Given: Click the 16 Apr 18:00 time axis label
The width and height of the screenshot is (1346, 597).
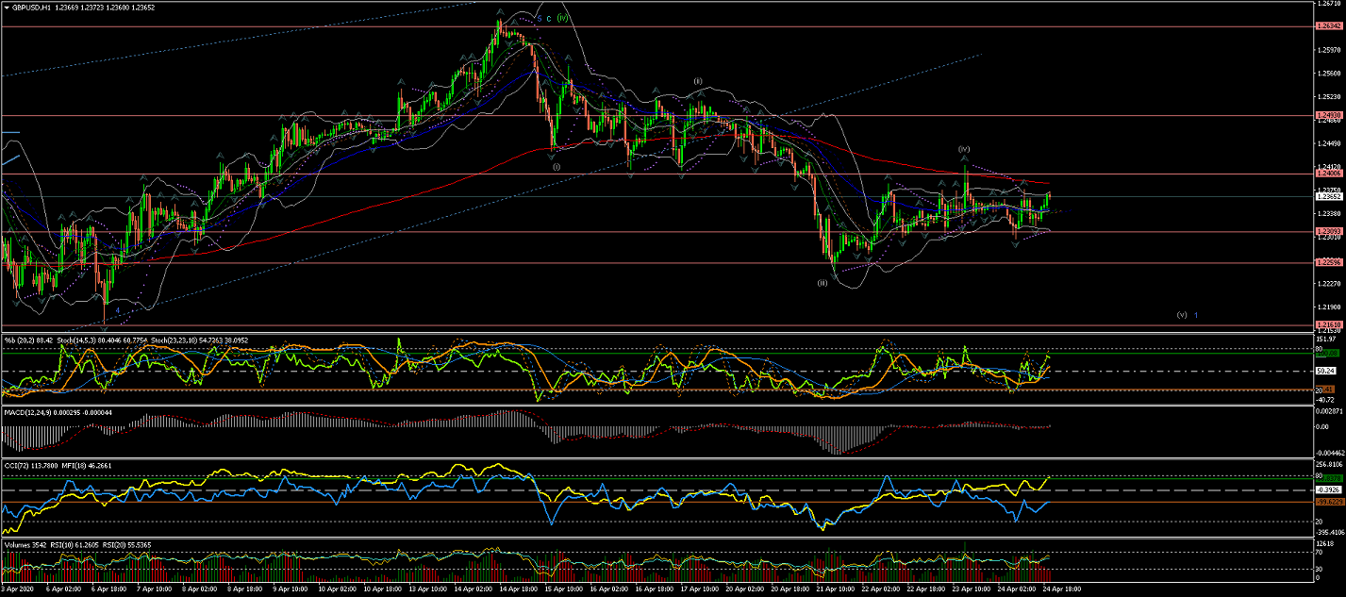Looking at the screenshot, I should pyautogui.click(x=653, y=589).
